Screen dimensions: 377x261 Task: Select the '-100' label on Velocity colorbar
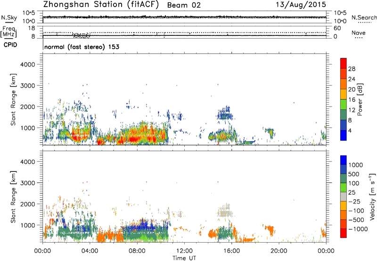pyautogui.click(x=356, y=211)
